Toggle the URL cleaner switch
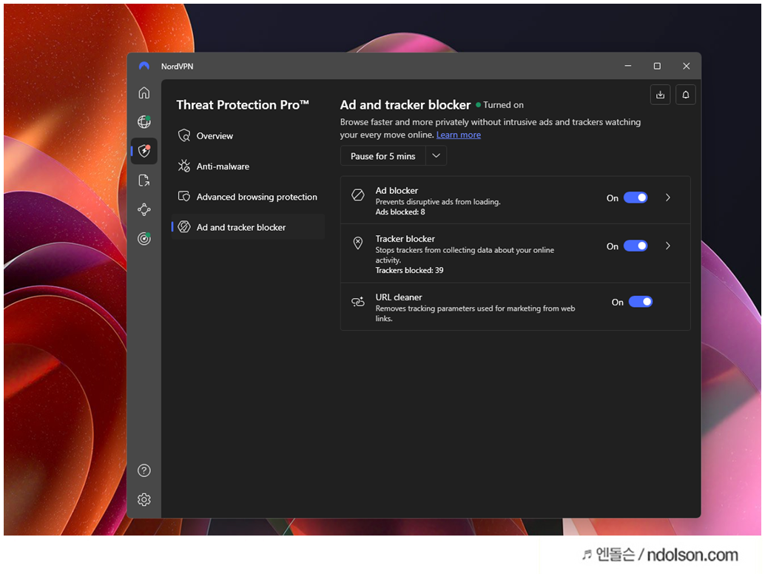This screenshot has height=574, width=765. pyautogui.click(x=640, y=302)
